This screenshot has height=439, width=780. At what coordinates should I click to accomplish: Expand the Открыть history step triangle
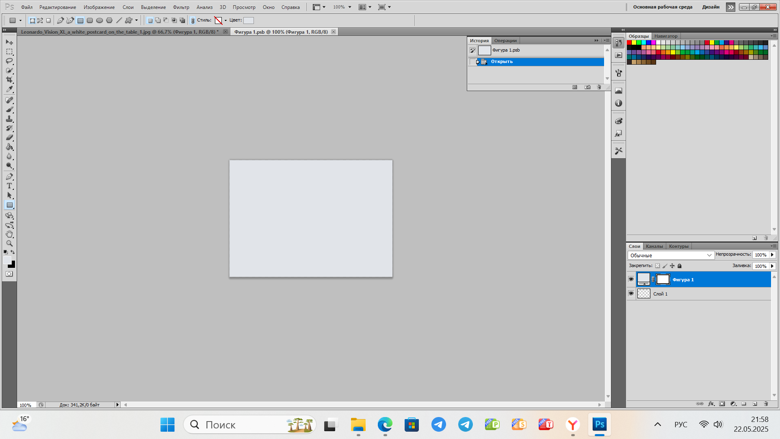(x=478, y=62)
